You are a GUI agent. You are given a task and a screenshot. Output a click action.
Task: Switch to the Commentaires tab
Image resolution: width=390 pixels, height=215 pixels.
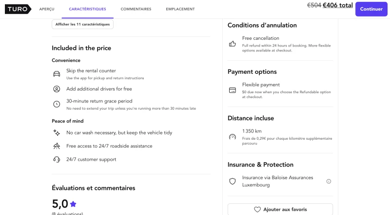[136, 9]
